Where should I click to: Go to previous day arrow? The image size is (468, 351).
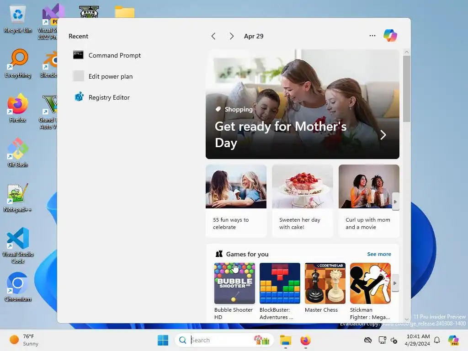213,36
